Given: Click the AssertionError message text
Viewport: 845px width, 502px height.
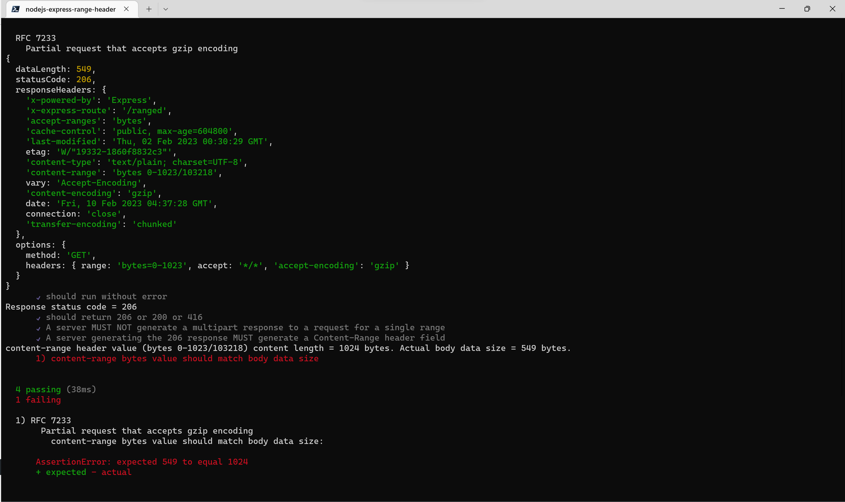Looking at the screenshot, I should pyautogui.click(x=142, y=462).
